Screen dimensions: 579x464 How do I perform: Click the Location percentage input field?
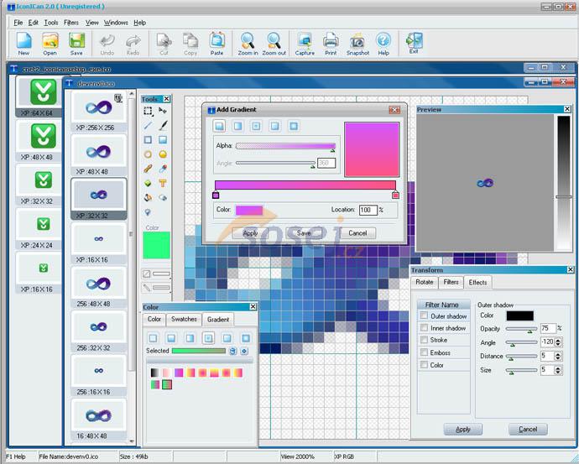pos(368,210)
